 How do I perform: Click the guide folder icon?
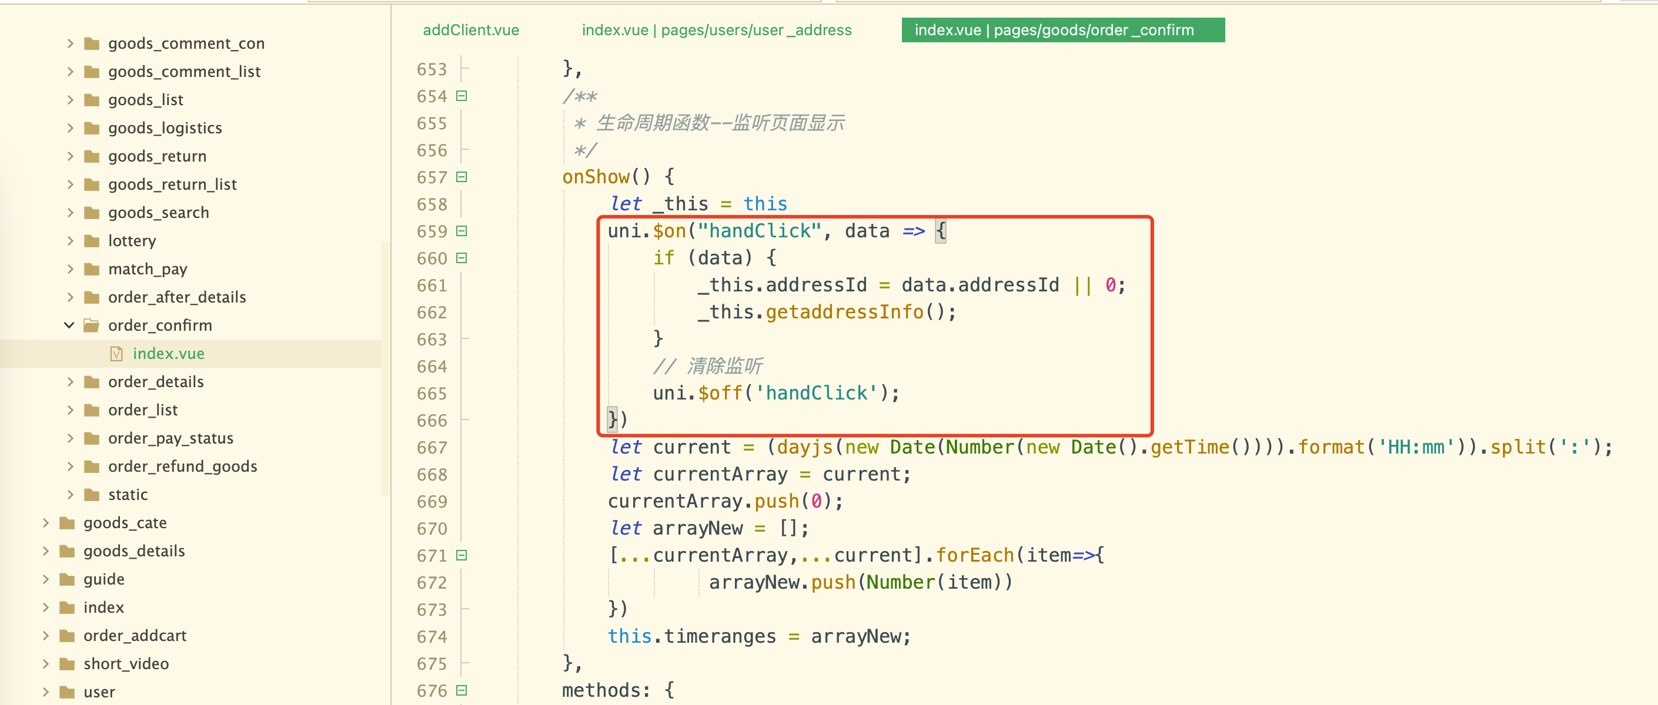point(67,579)
